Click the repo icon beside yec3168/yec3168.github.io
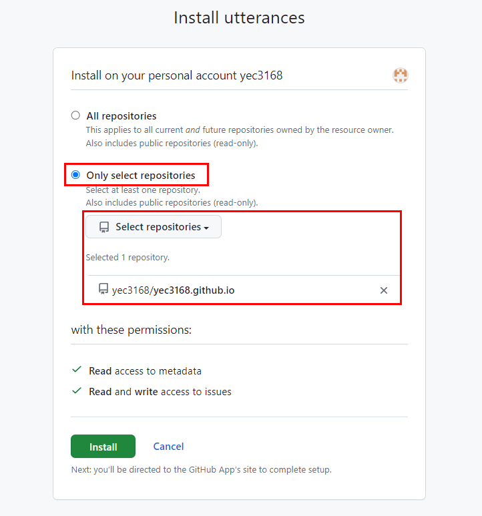Screen dimensions: 482x516 pyautogui.click(x=103, y=289)
